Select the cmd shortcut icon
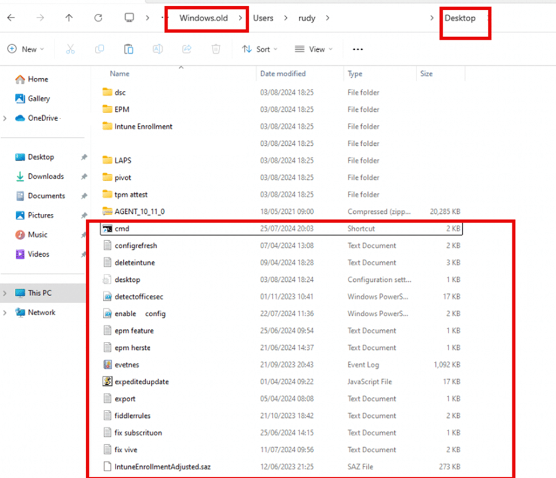This screenshot has height=478, width=556. point(107,229)
